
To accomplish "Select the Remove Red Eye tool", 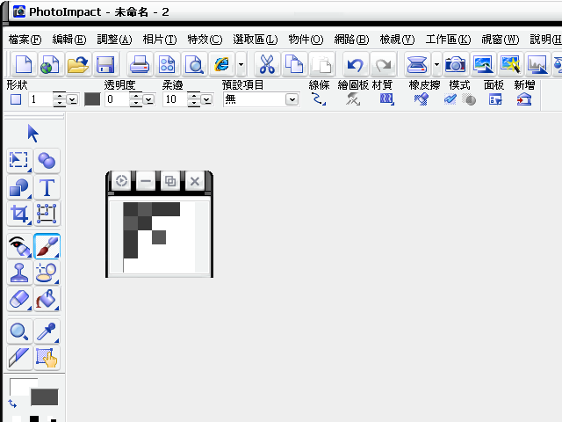I will (x=19, y=246).
